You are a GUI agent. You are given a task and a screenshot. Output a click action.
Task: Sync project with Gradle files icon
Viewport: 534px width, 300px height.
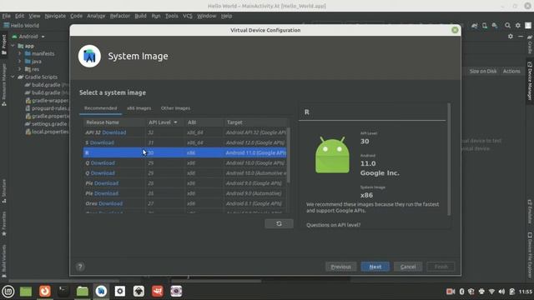[x=475, y=26]
